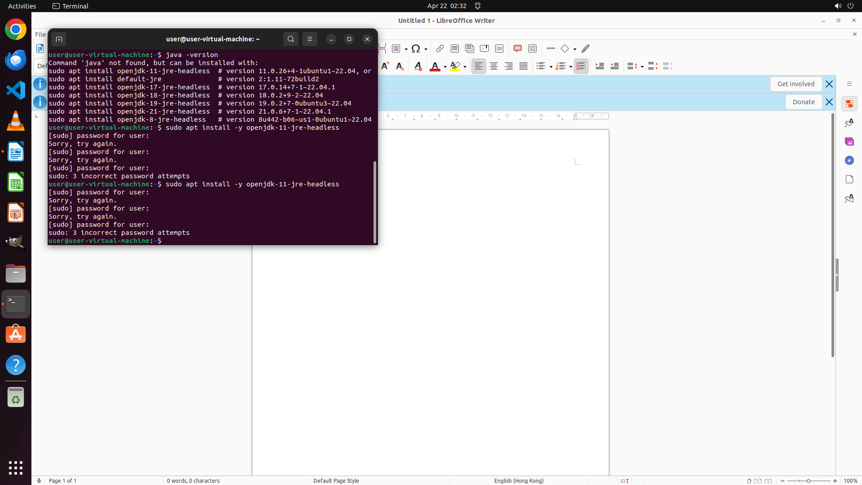Open the Activities overview
This screenshot has width=862, height=485.
tap(22, 6)
